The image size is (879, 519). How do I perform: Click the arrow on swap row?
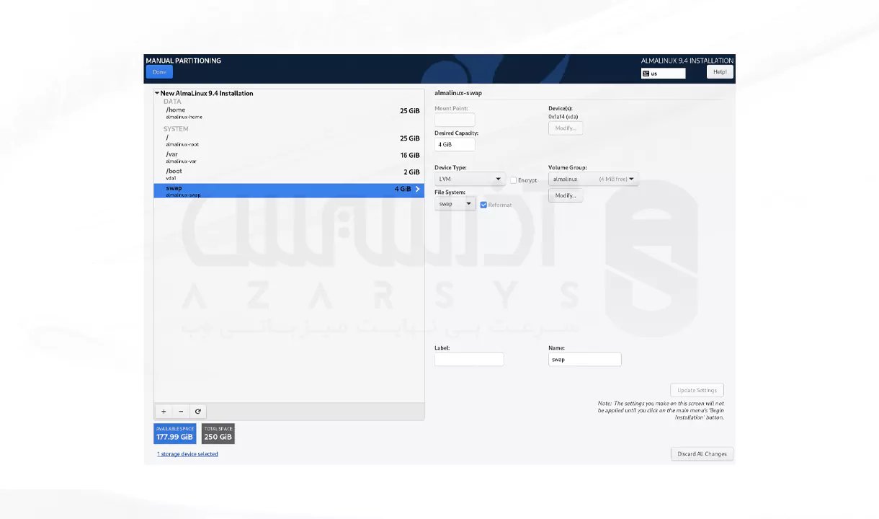tap(418, 189)
